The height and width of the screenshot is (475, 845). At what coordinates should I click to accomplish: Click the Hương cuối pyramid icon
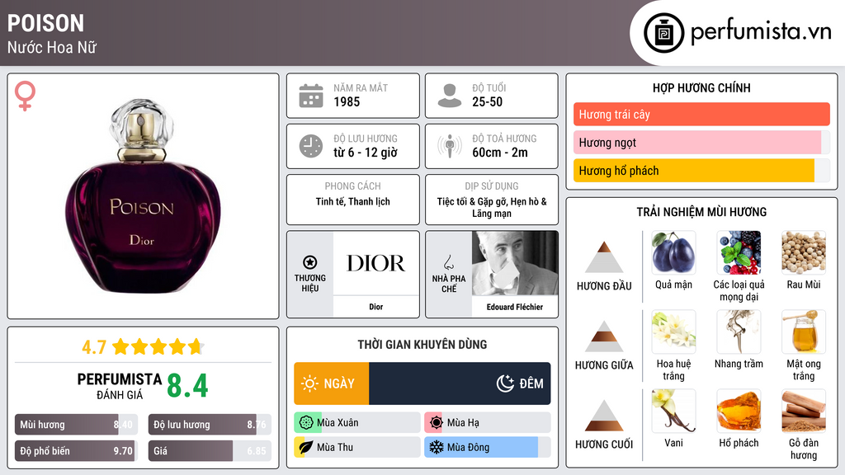coord(604,416)
